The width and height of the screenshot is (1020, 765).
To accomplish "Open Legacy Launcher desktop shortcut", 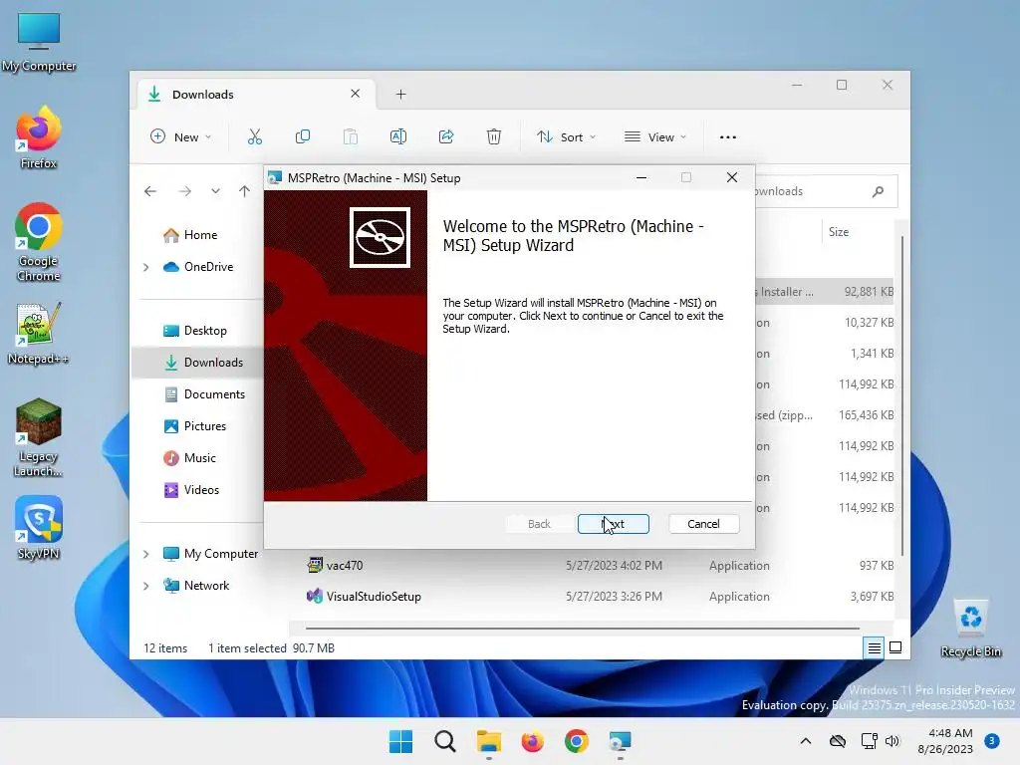I will click(x=39, y=438).
